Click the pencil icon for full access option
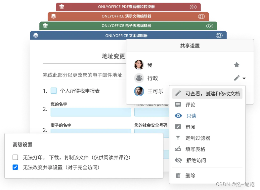 [178, 93]
